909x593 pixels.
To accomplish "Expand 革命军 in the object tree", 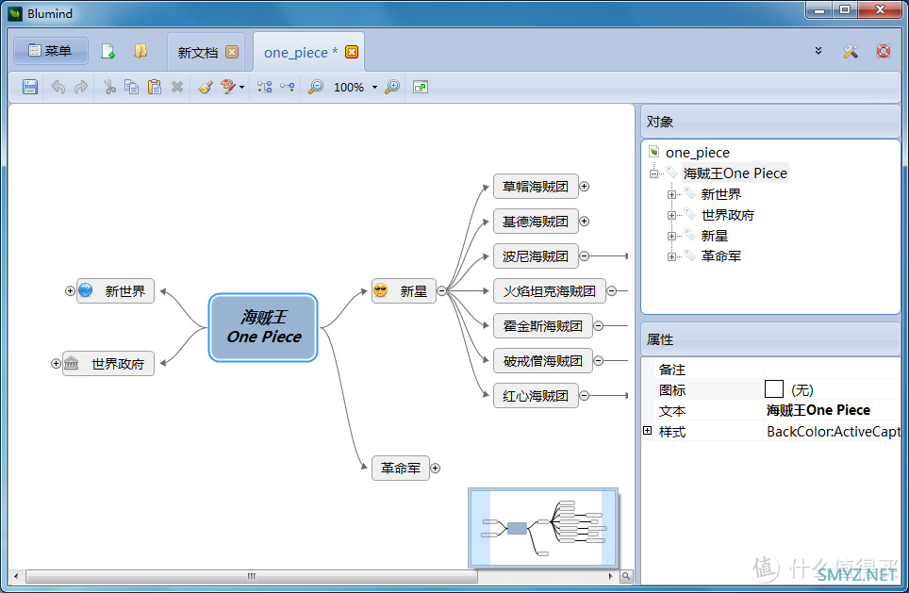I will (x=671, y=256).
